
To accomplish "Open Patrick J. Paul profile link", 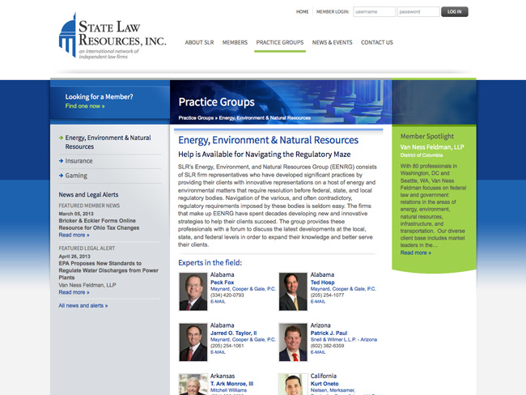I will (329, 333).
